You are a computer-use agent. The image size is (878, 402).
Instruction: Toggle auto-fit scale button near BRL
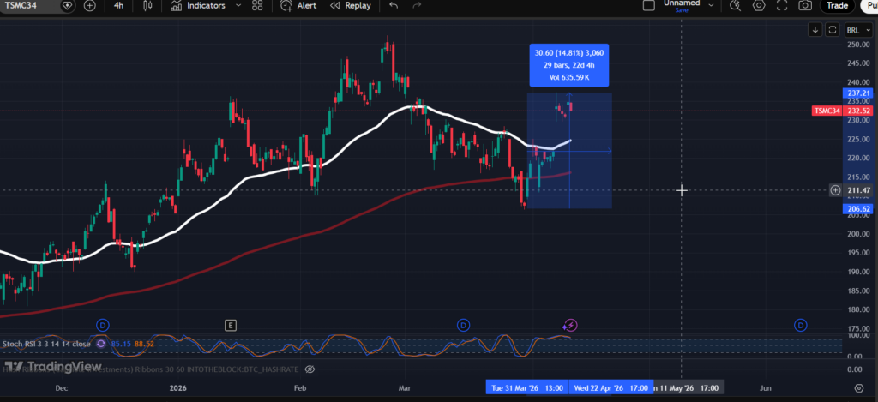click(x=832, y=30)
